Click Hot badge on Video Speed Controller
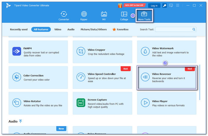The width and height of the screenshot is (208, 136). tap(125, 69)
